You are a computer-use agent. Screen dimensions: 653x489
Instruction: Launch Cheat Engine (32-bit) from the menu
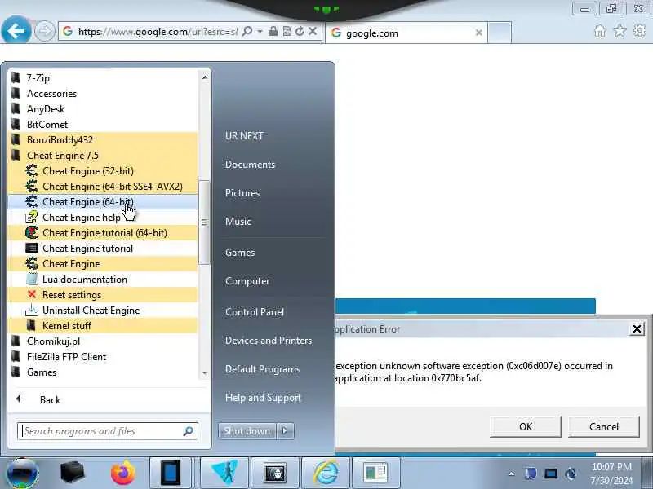tap(103, 171)
